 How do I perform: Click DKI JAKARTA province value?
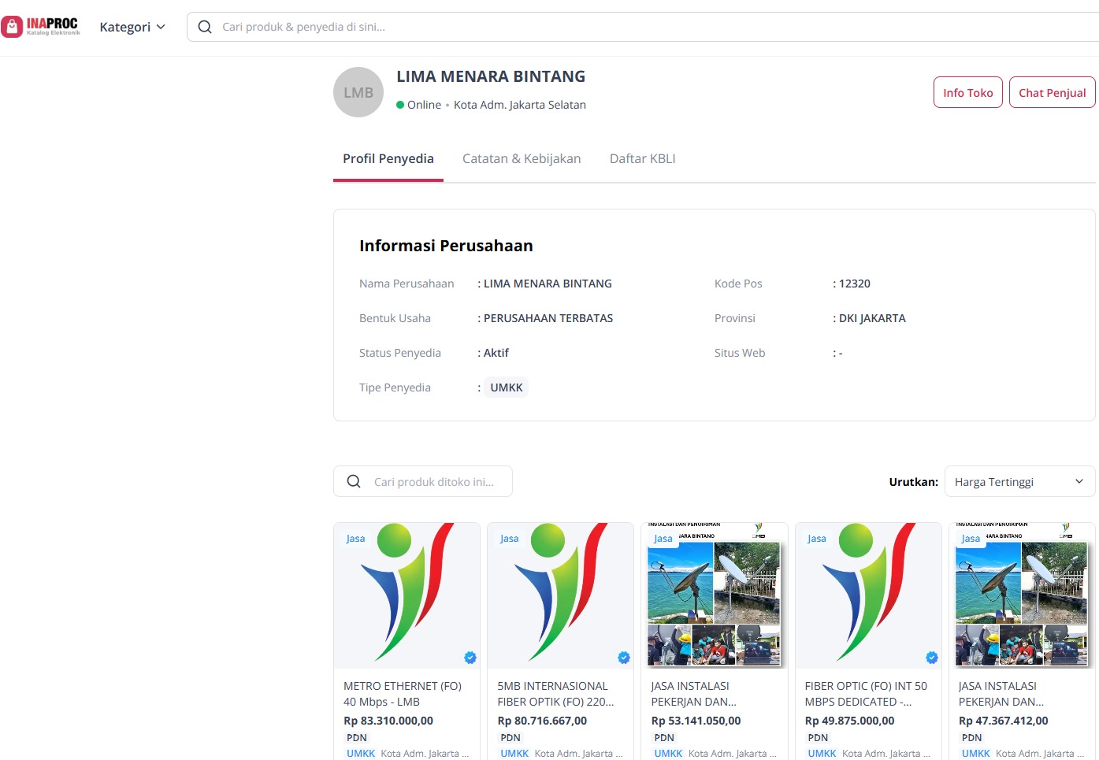pyautogui.click(x=872, y=318)
